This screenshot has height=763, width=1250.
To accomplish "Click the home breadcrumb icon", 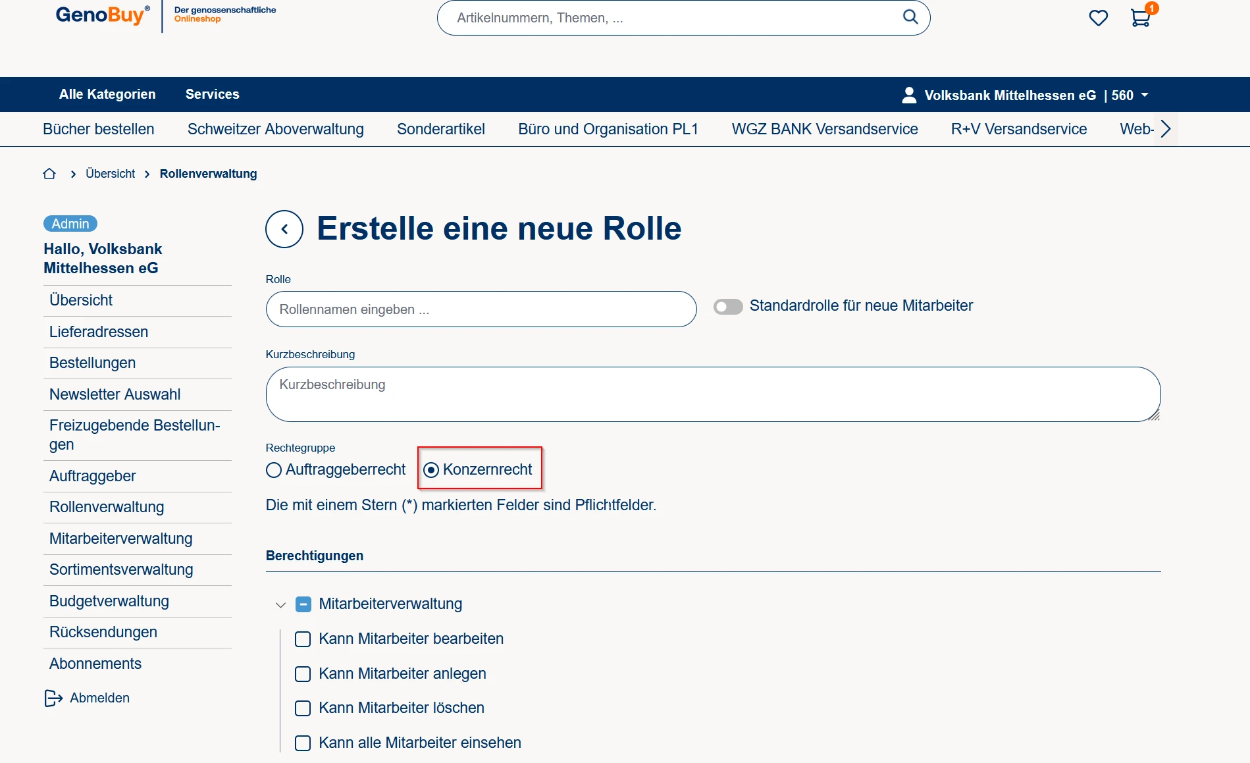I will click(49, 174).
